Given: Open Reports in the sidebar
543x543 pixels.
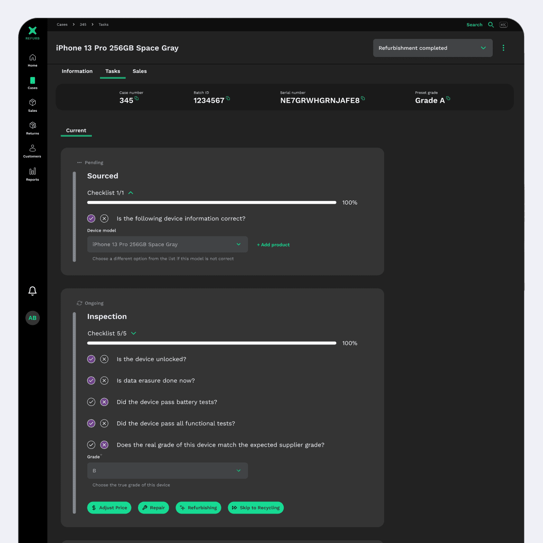Looking at the screenshot, I should (x=33, y=174).
